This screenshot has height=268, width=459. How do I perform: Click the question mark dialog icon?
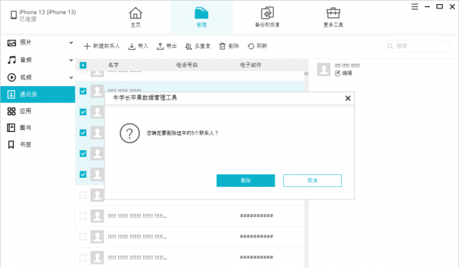pos(130,133)
